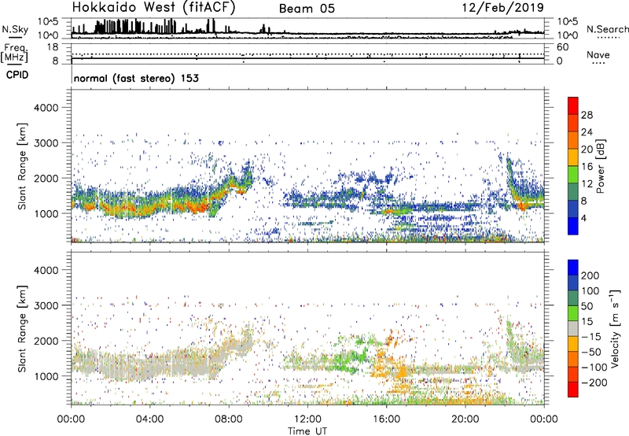Select the power colorbar segment between 20 and 24
629x436 pixels.
point(573,141)
